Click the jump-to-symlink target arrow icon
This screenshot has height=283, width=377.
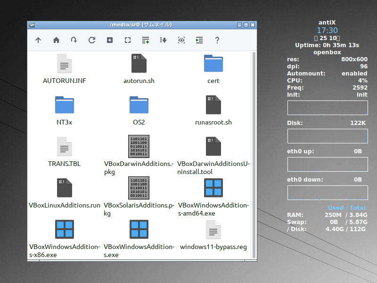click(74, 40)
